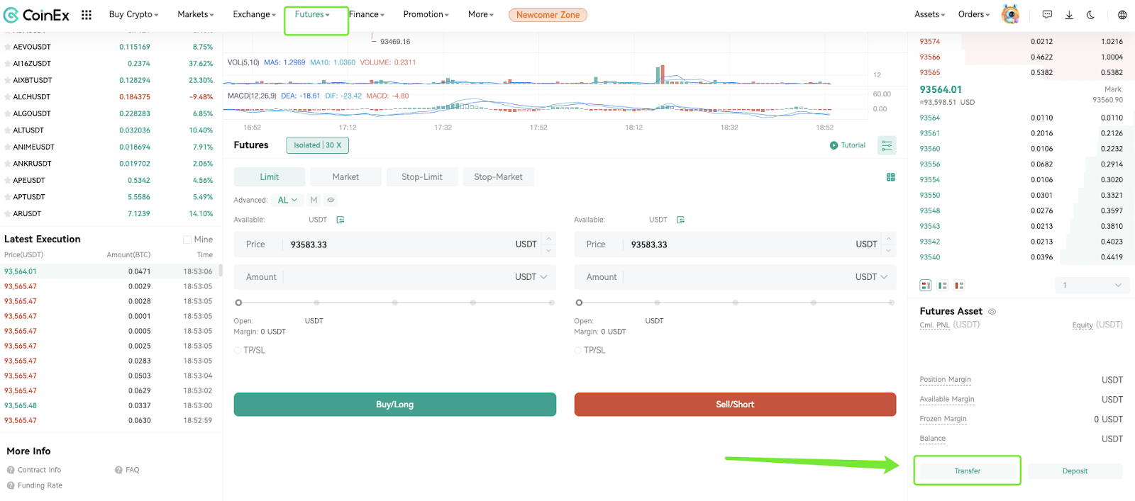Favorite AI16ZUSDT with its star

[x=8, y=64]
